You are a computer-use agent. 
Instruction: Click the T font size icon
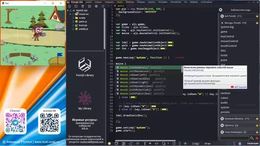click(145, 144)
